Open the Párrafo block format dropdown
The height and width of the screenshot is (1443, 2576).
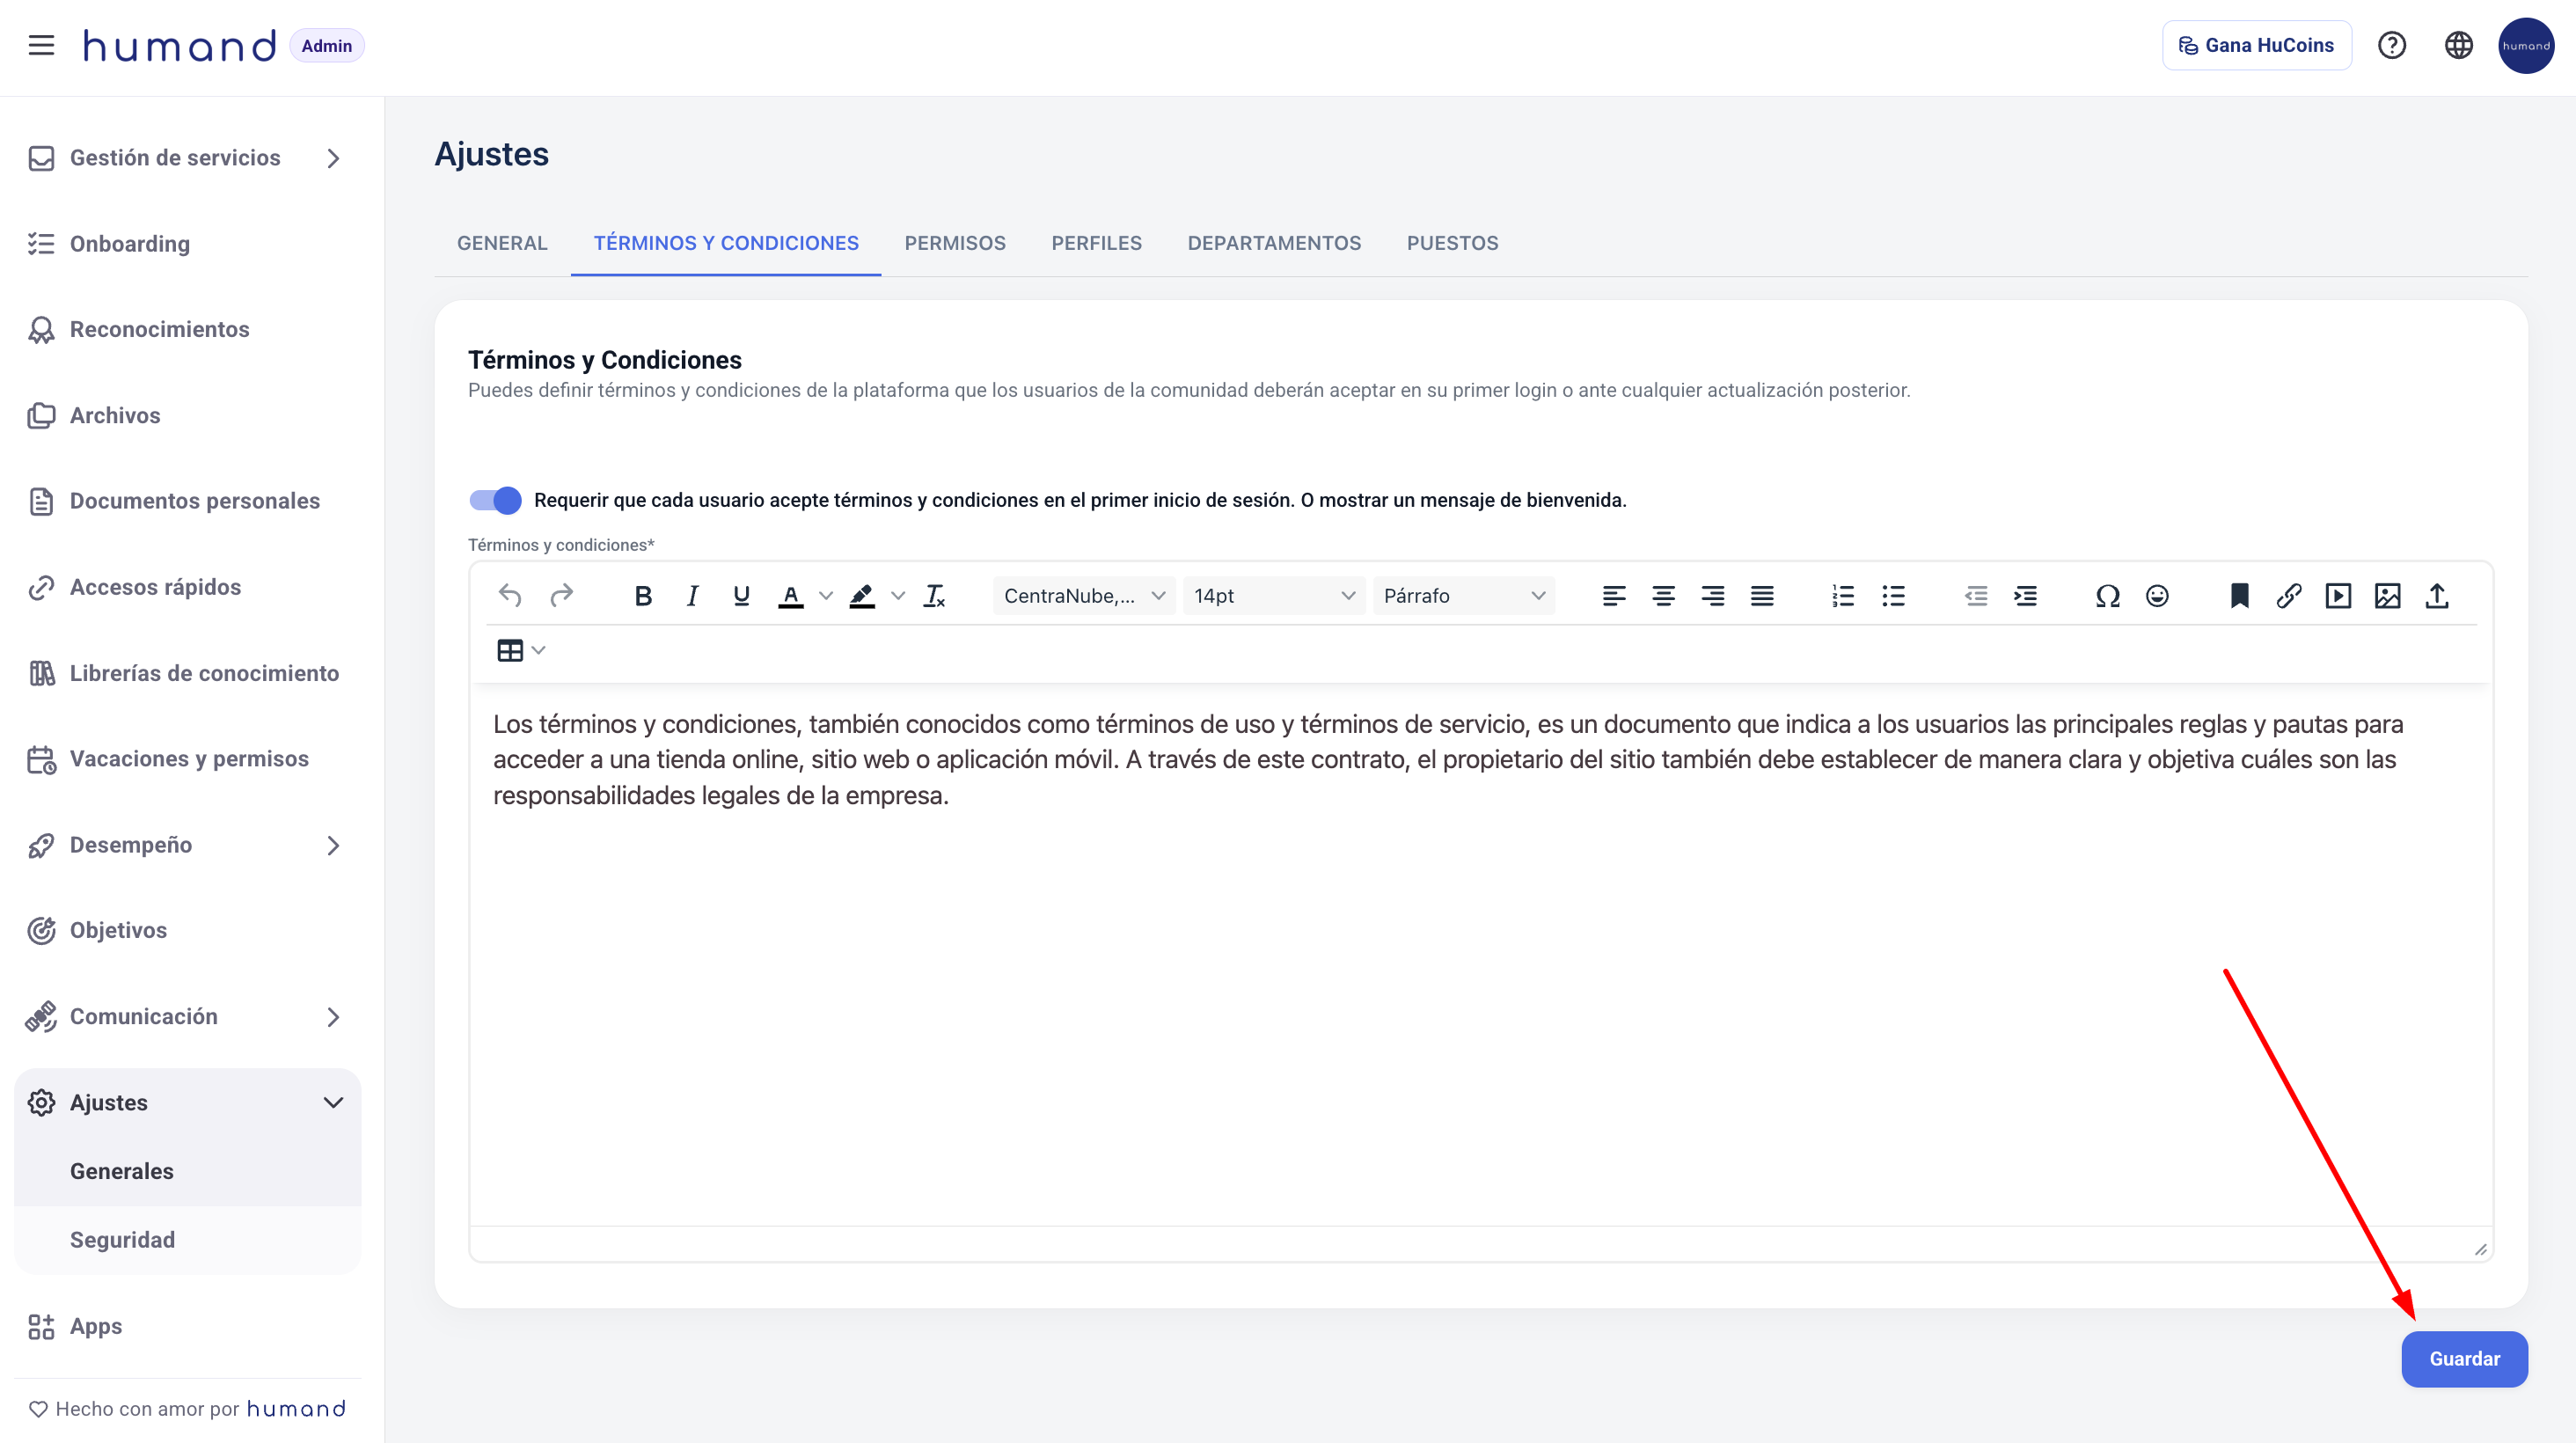[x=1464, y=596]
